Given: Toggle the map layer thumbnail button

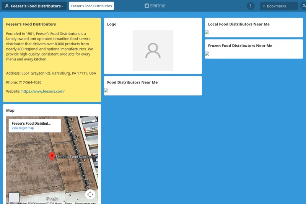Looking at the screenshot, I should [14, 197].
